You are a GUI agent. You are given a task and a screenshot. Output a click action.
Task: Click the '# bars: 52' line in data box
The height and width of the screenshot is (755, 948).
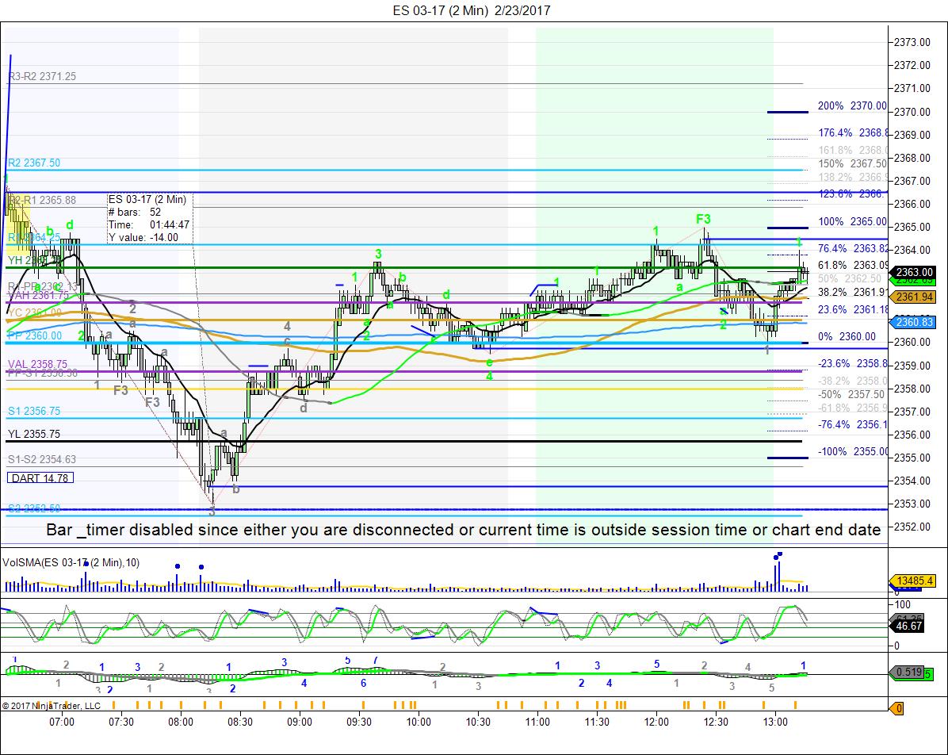135,213
